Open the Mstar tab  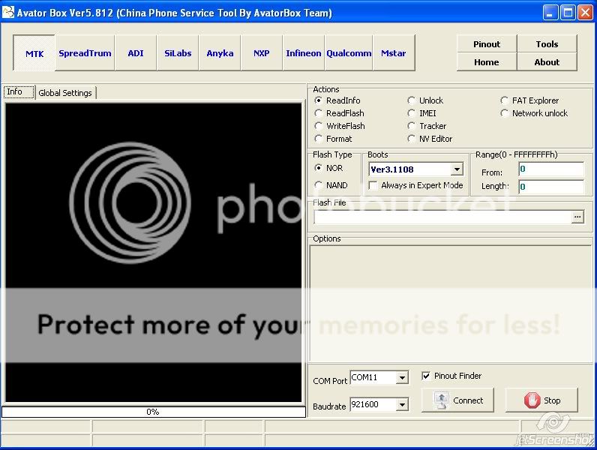pos(394,53)
